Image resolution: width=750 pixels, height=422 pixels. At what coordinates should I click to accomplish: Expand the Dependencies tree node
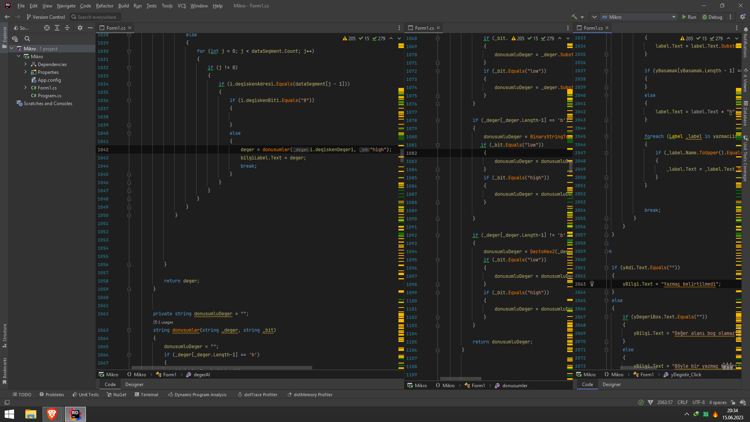coord(25,64)
